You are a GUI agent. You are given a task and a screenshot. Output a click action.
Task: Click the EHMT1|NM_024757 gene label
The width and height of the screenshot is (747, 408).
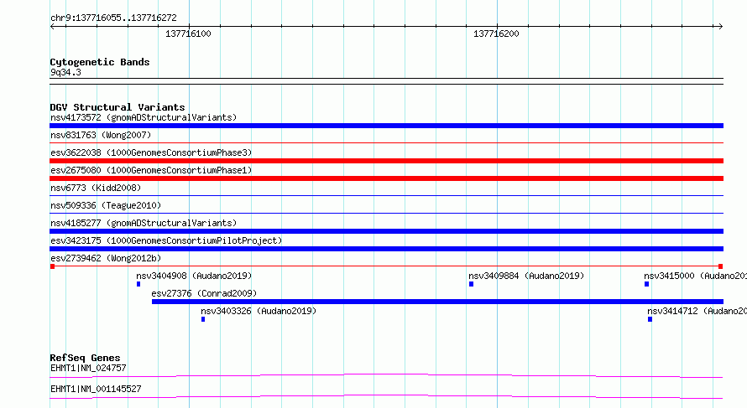88,368
